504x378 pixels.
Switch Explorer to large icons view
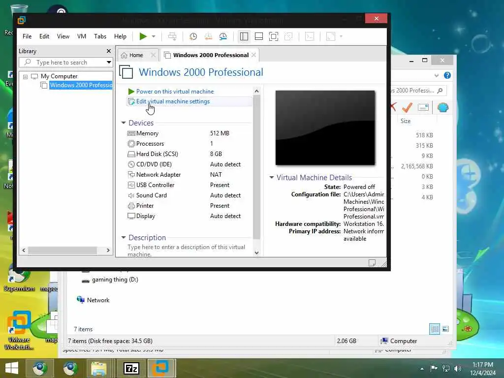pos(445,329)
